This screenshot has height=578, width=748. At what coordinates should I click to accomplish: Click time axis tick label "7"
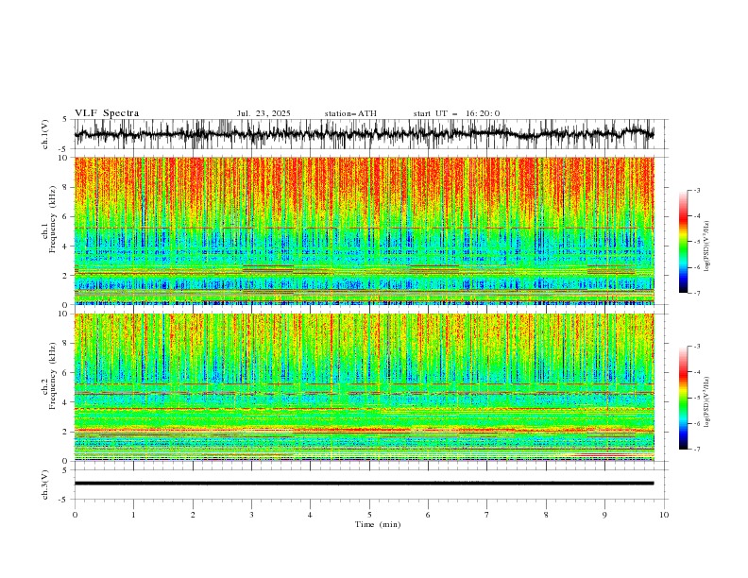487,515
